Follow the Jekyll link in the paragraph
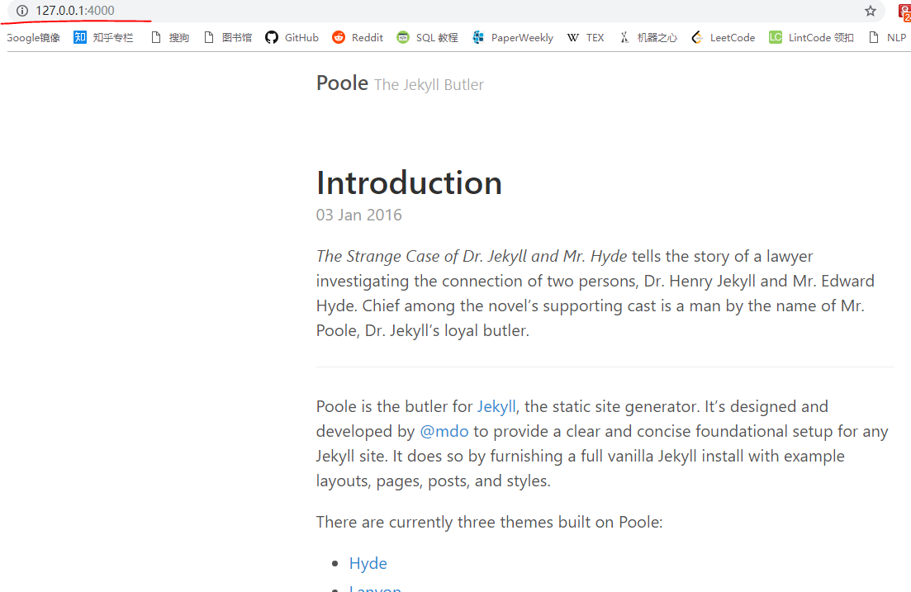 [496, 406]
